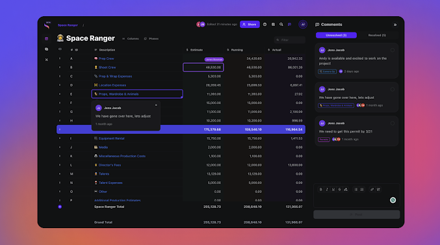This screenshot has height=245, width=440.
Task: Click the Actual column header
Action: coord(274,50)
